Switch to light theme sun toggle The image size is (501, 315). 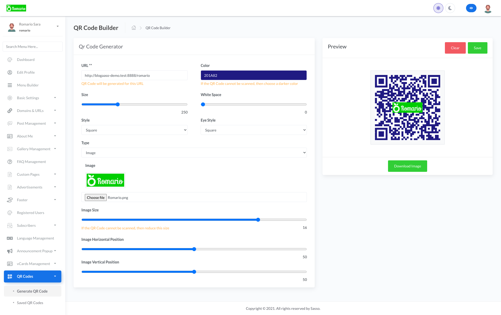(438, 8)
